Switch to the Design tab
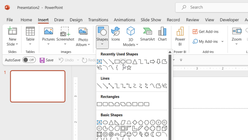The image size is (248, 140). tap(76, 20)
